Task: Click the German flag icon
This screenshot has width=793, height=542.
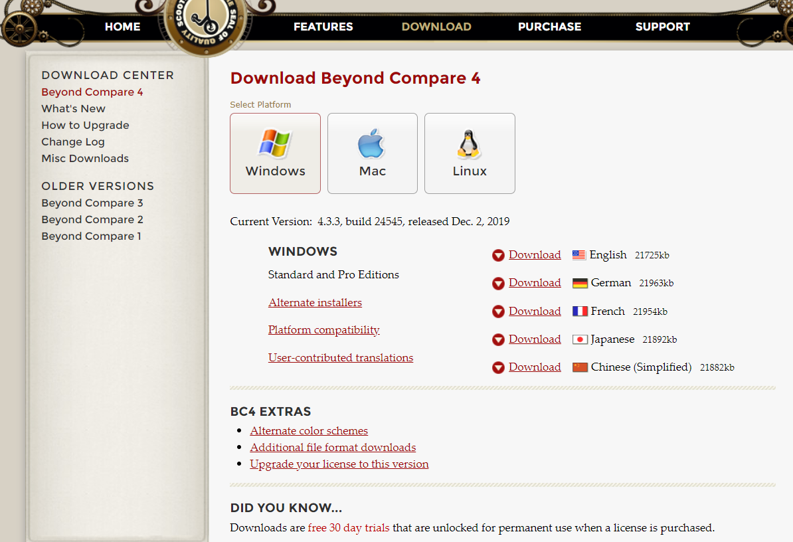Action: [580, 283]
